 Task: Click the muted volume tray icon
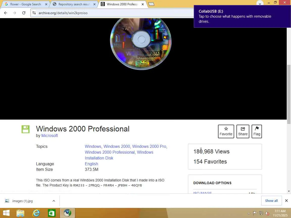point(267,213)
